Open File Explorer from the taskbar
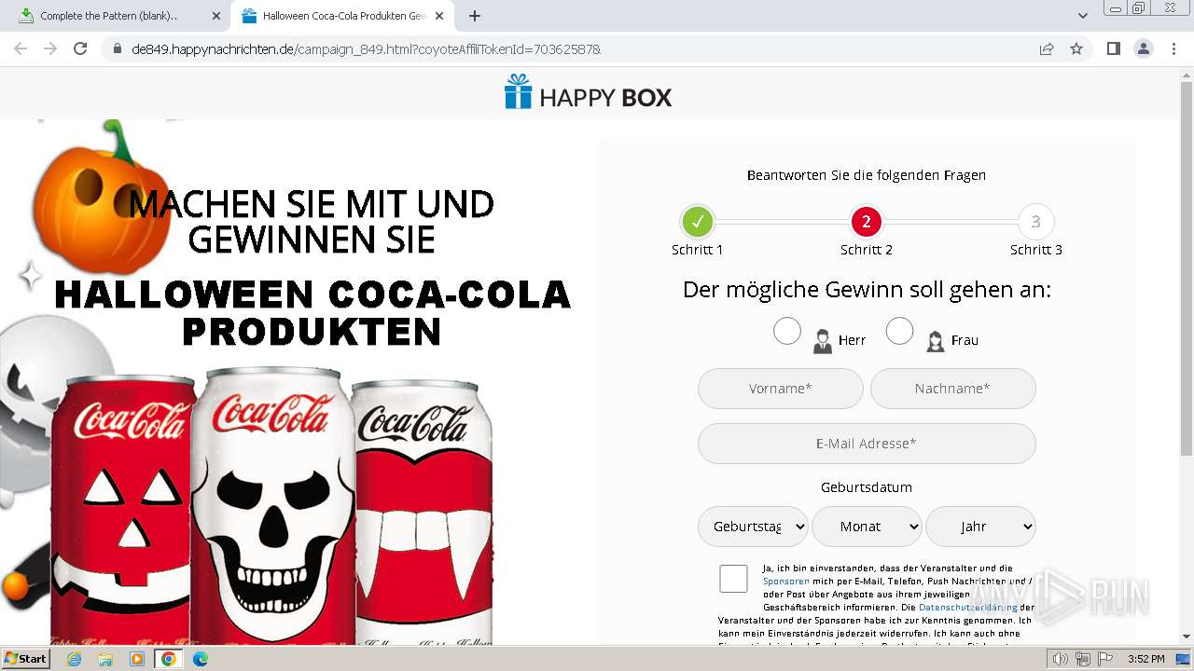This screenshot has width=1194, height=671. (105, 659)
